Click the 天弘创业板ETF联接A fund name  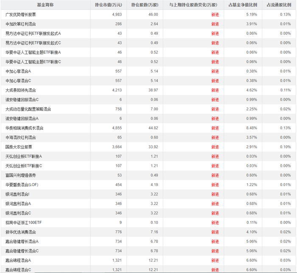coord(24,156)
